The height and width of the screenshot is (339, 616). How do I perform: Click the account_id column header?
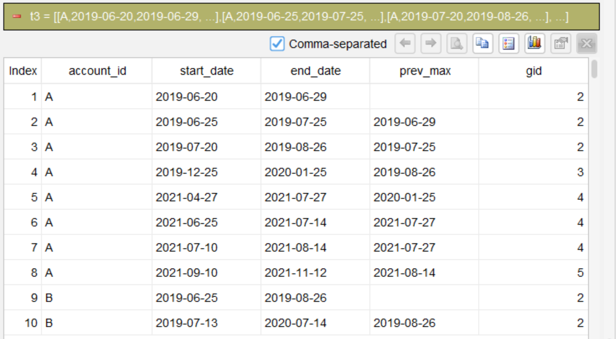pyautogui.click(x=97, y=71)
